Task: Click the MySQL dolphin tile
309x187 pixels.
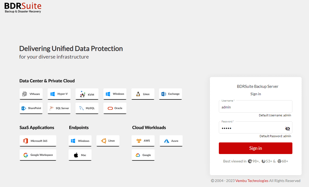Action: pos(87,108)
